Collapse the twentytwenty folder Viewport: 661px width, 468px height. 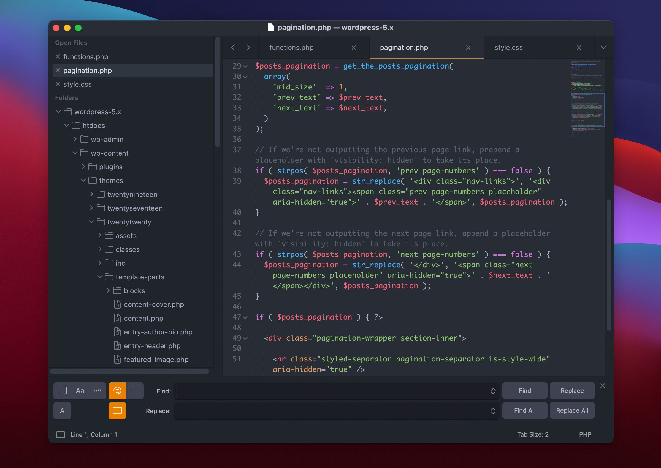91,222
